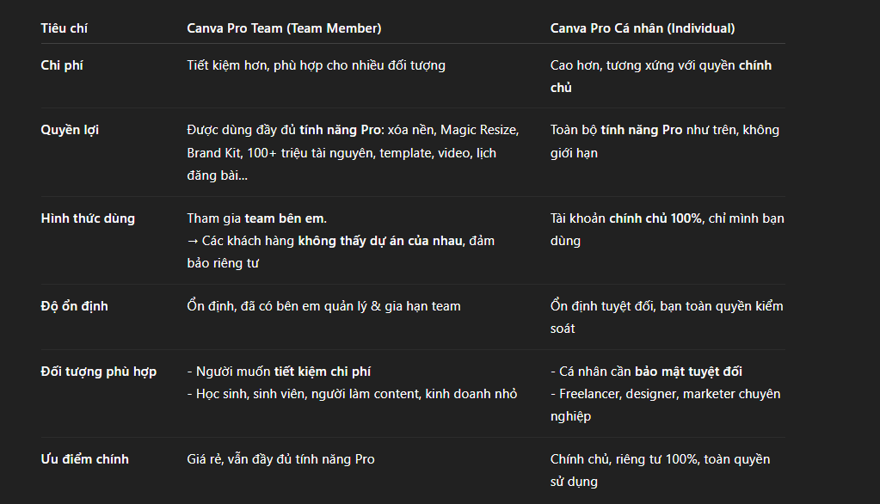Select the "Hình thức dùng" row label
The width and height of the screenshot is (880, 504).
pos(88,218)
